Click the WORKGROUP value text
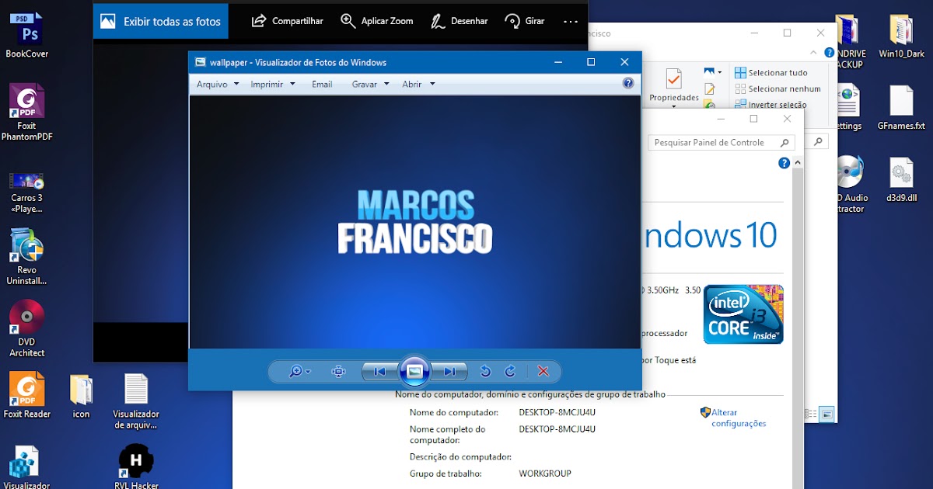933x489 pixels. pyautogui.click(x=545, y=473)
